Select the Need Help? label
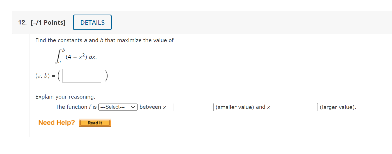Viewport: 392px width, 154px height. click(56, 123)
